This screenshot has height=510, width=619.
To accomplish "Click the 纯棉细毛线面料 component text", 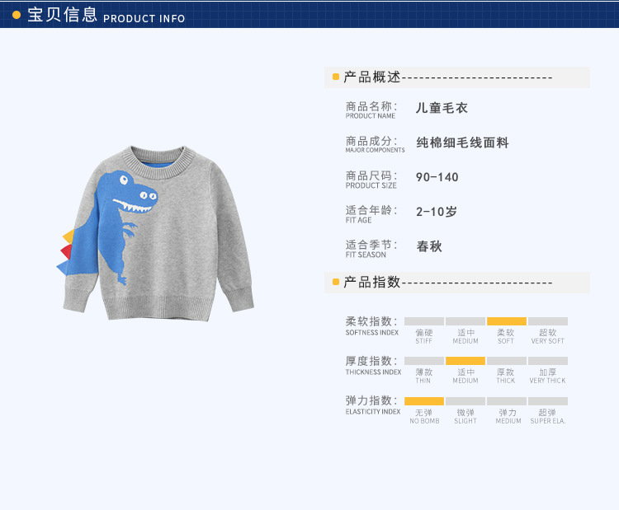I will pyautogui.click(x=462, y=143).
